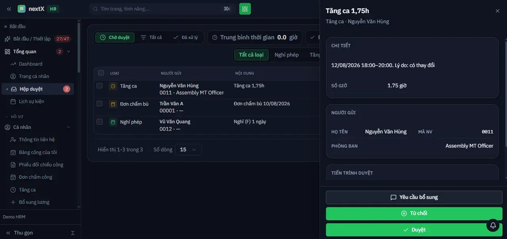This screenshot has width=507, height=239.
Task: Open the Số dòng rows-per-page dropdown
Action: click(x=188, y=150)
